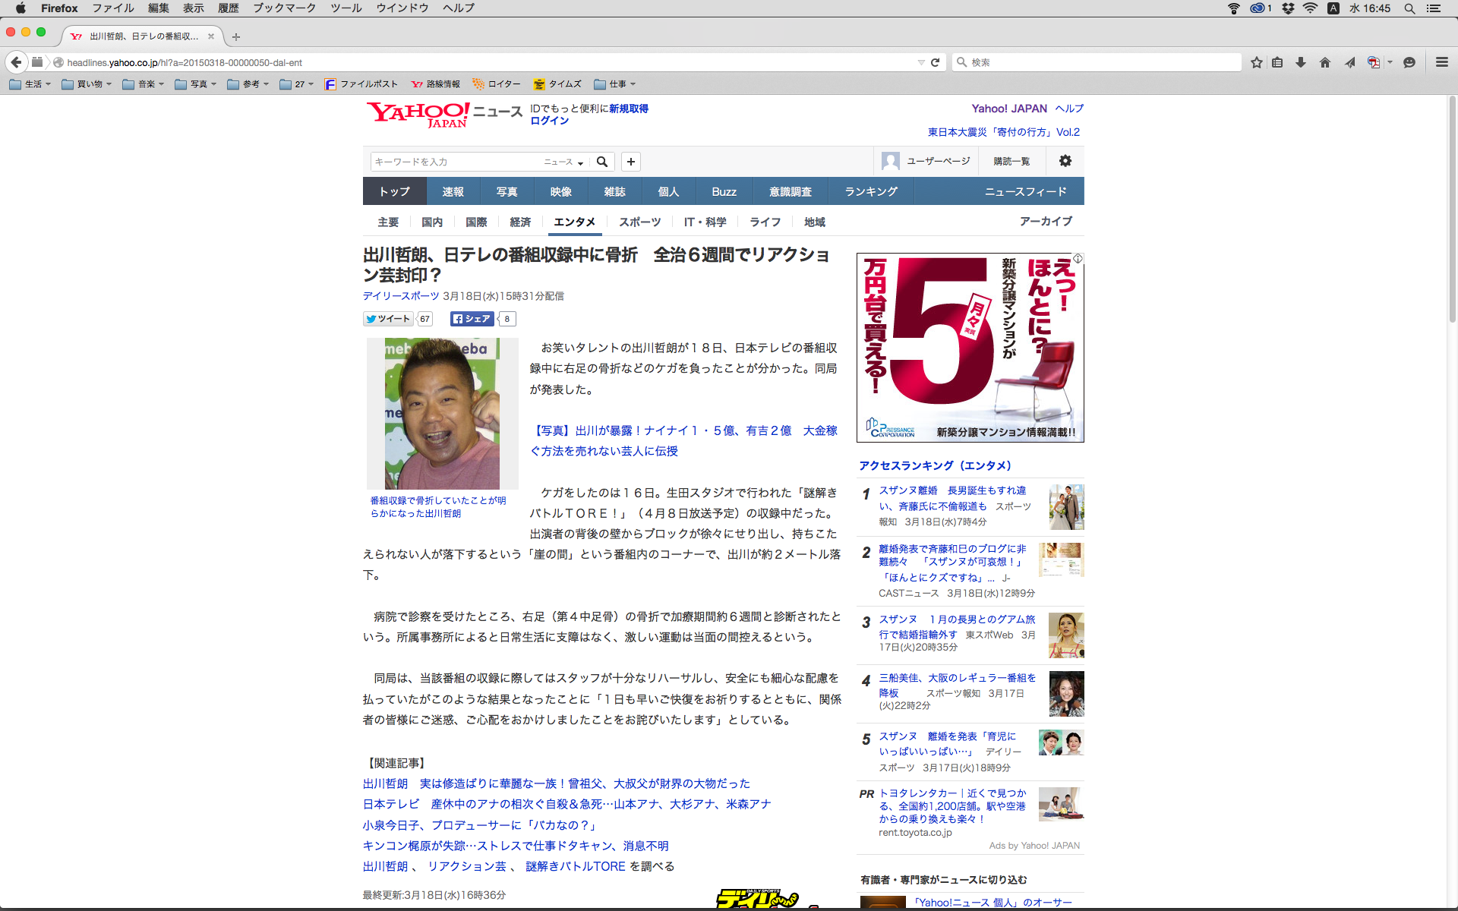Screen dimensions: 1458x911
Task: Select the ランキング navigation tab
Action: click(871, 191)
